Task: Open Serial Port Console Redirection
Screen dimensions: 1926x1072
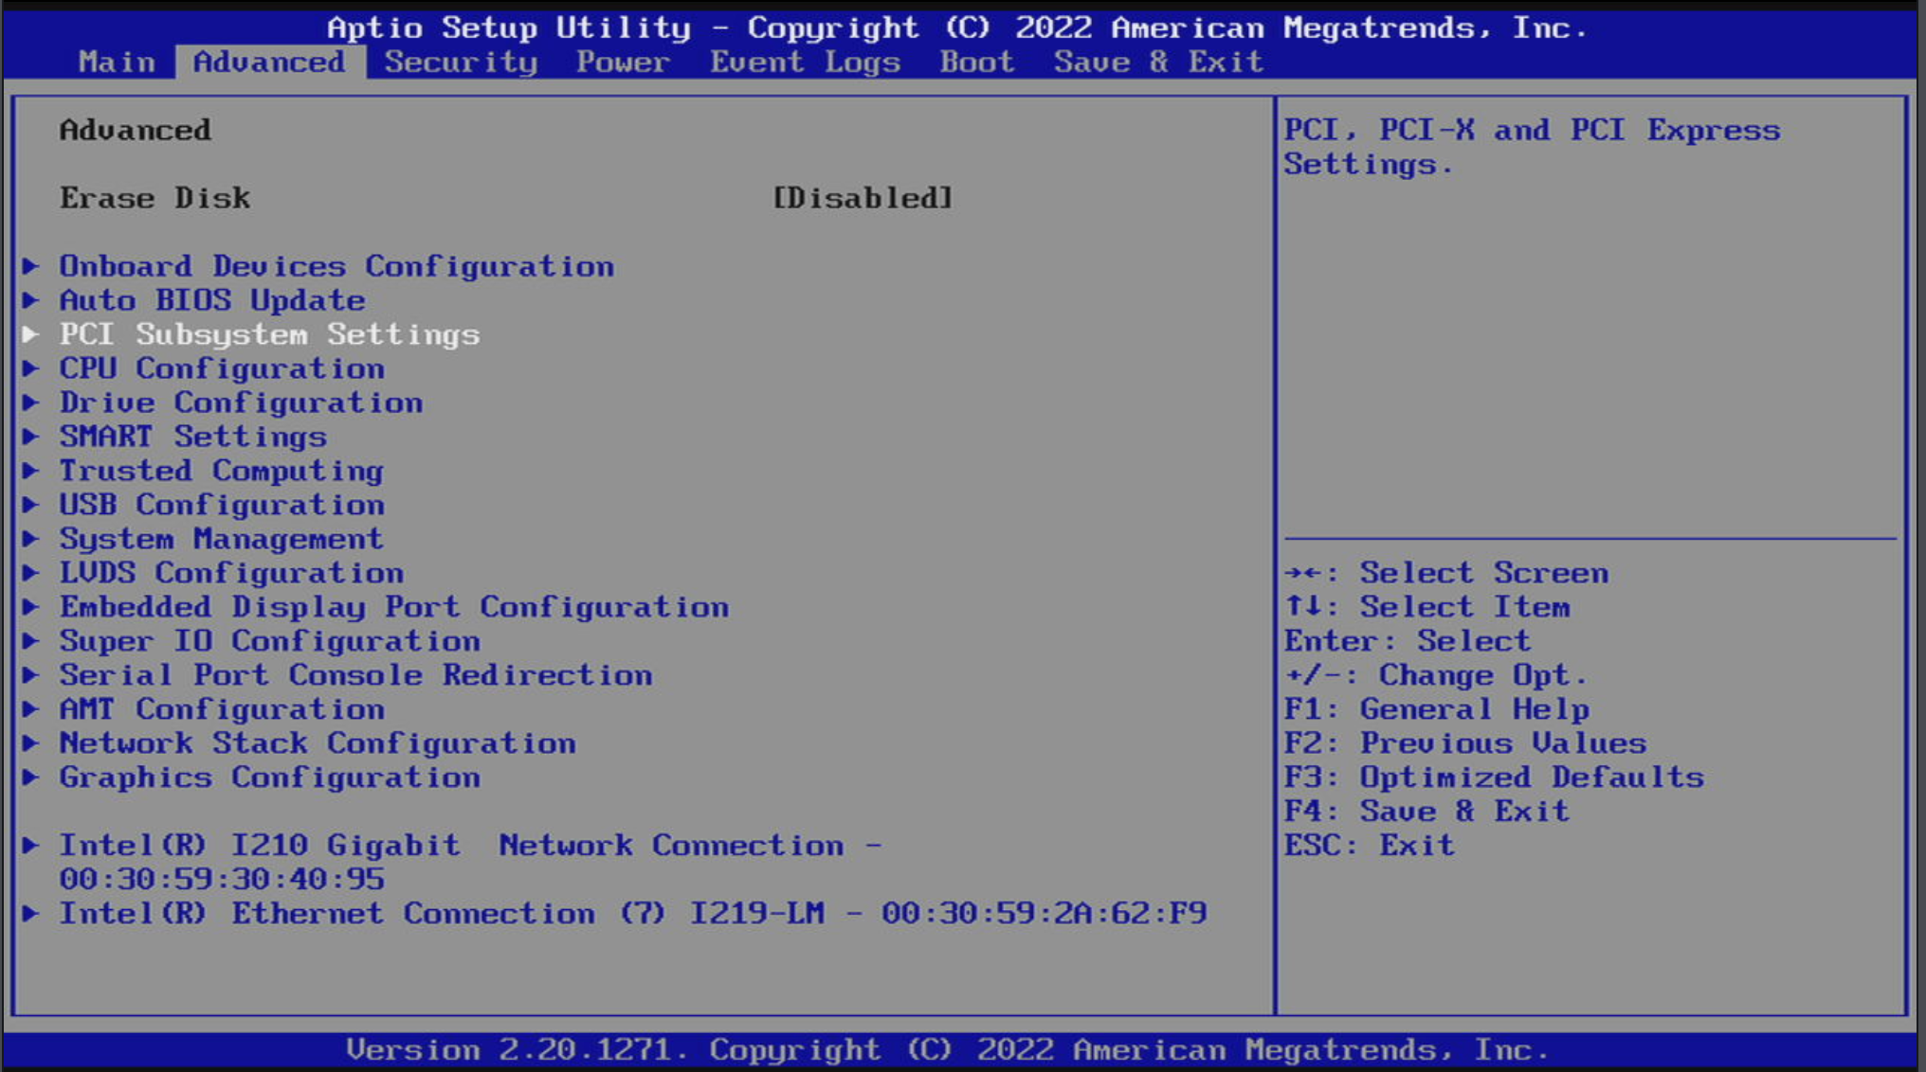Action: click(x=355, y=675)
